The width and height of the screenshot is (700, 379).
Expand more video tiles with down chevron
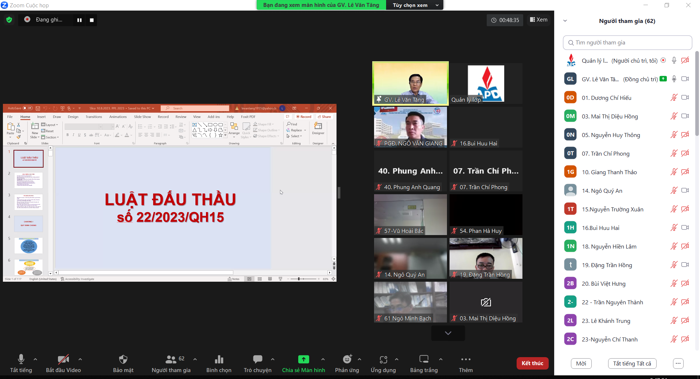point(448,333)
